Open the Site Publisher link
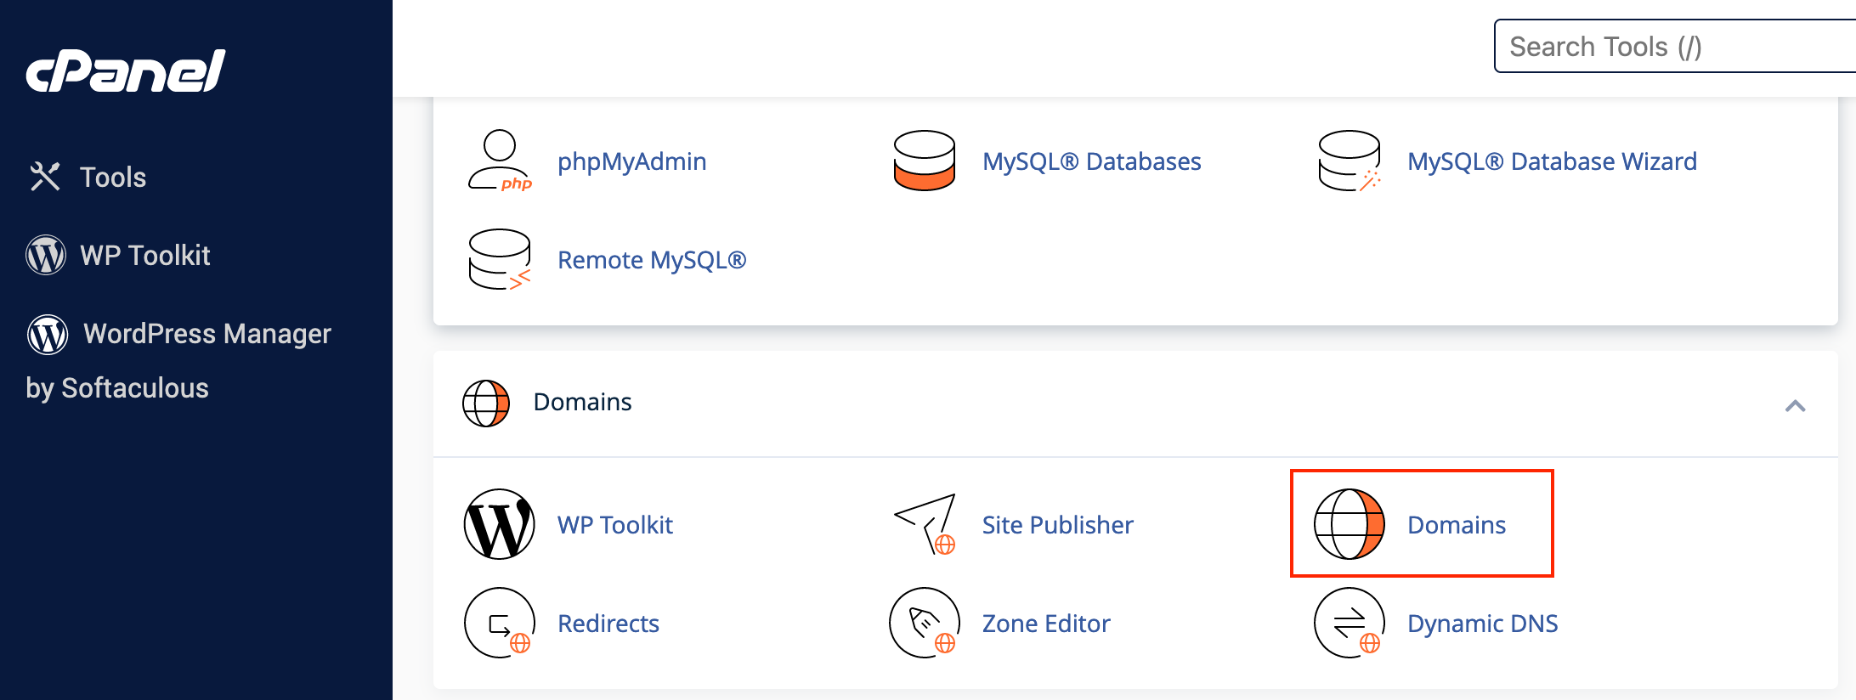The image size is (1856, 700). (x=1057, y=525)
